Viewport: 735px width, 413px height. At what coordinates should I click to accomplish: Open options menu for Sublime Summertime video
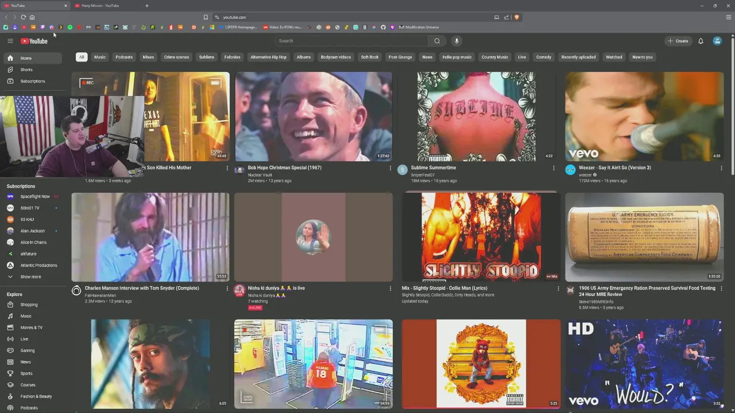[554, 168]
